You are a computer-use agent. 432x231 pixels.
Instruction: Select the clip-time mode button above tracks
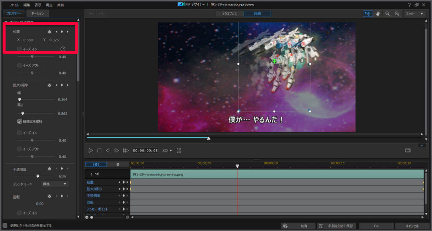click(x=96, y=164)
